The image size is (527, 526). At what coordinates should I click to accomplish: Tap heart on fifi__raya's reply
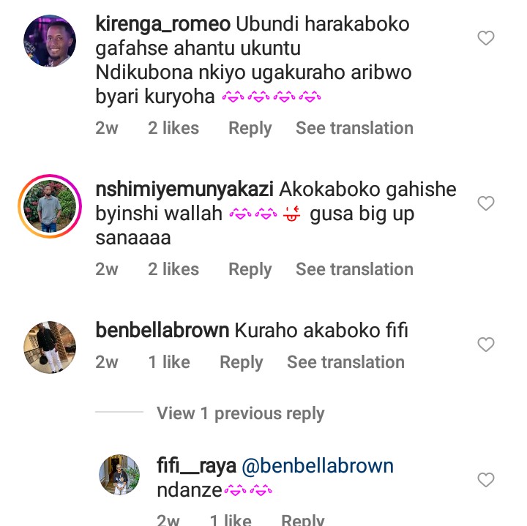click(x=486, y=480)
